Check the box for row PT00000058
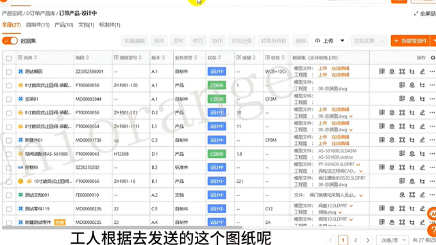The height and width of the screenshot is (245, 436). coord(9,86)
